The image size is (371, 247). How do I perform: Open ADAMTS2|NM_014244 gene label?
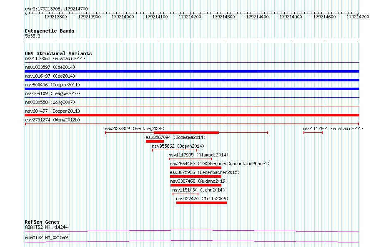(46, 227)
